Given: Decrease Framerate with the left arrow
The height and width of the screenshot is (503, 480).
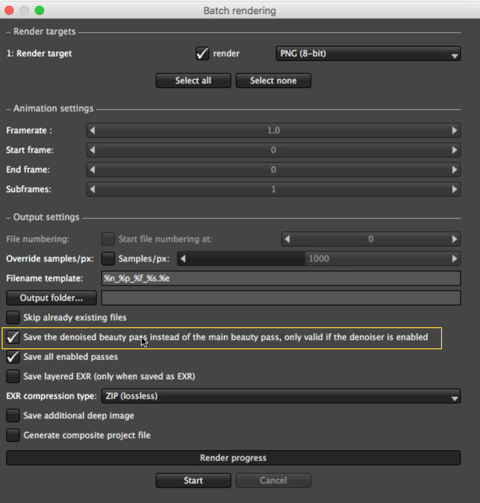Looking at the screenshot, I should coord(92,130).
